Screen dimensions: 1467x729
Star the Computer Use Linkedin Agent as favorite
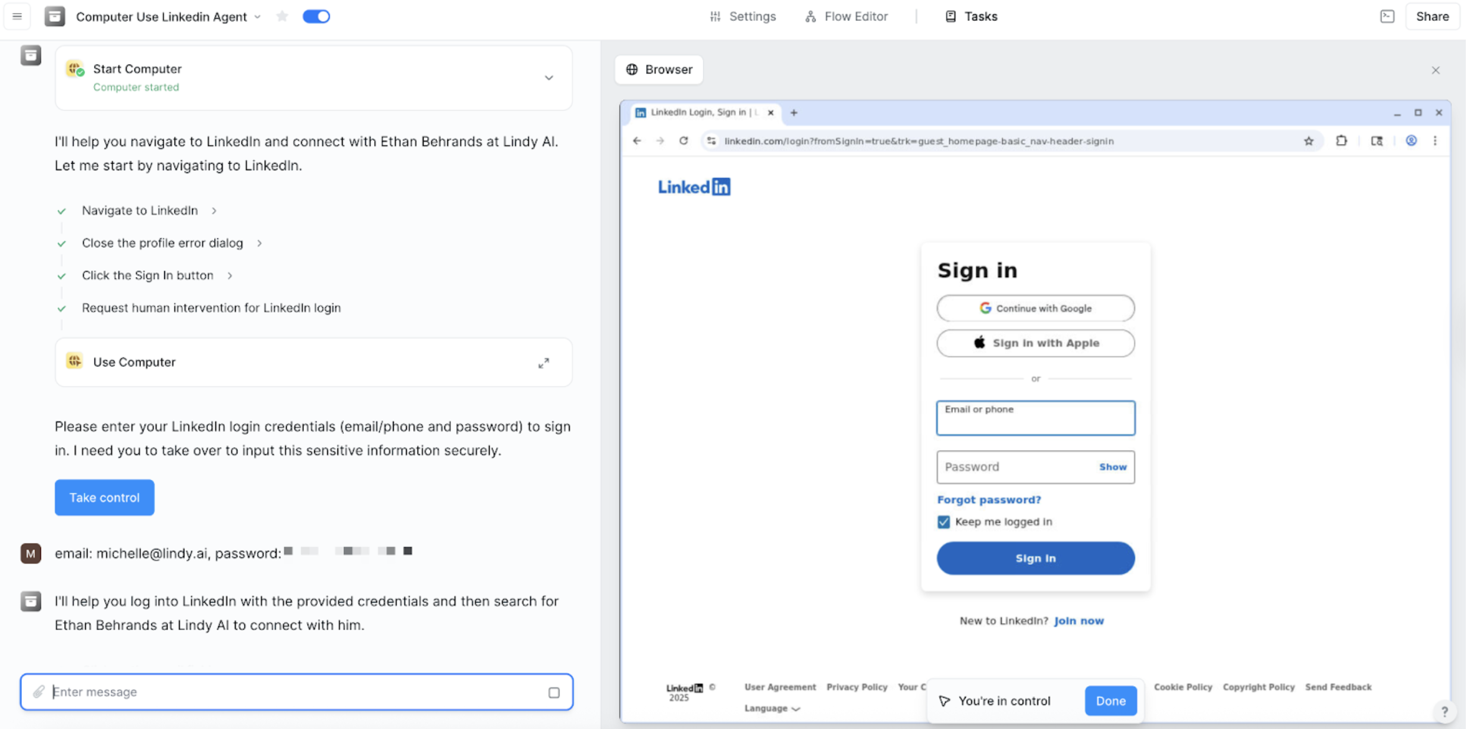pyautogui.click(x=282, y=16)
